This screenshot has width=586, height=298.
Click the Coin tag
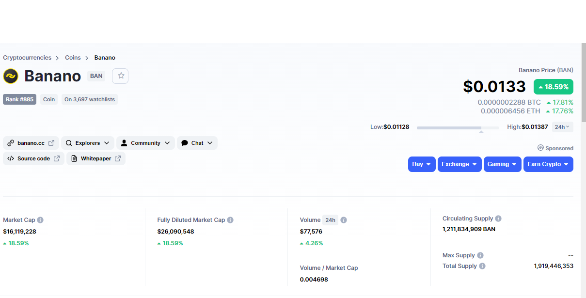point(49,99)
